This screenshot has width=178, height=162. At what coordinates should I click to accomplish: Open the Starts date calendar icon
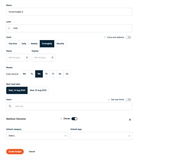click(27, 58)
